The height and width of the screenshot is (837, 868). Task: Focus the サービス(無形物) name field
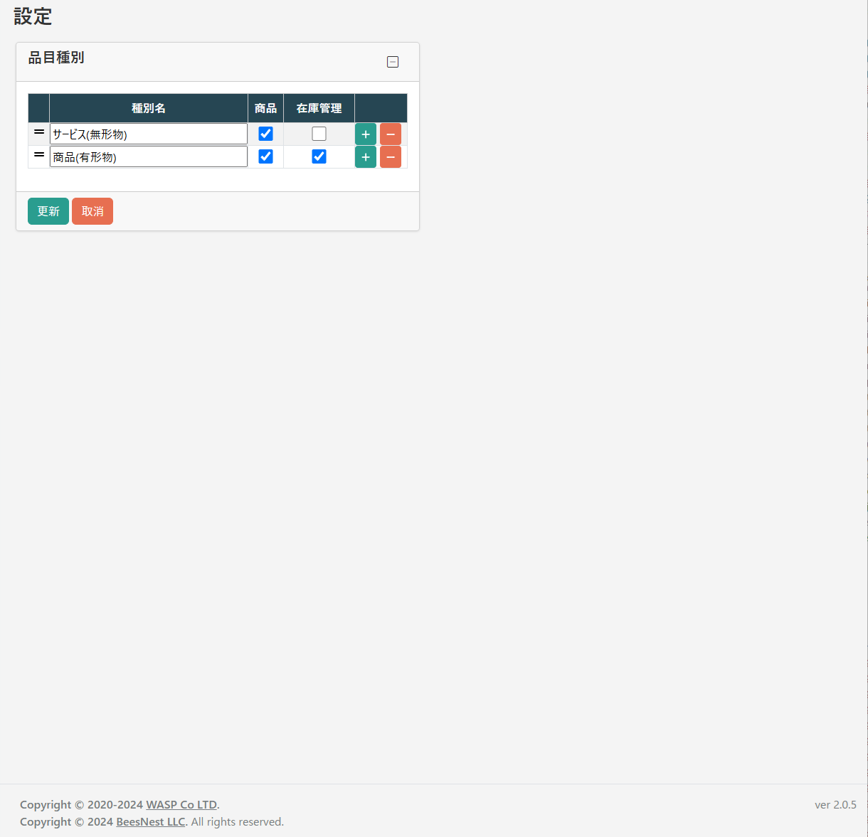[149, 134]
